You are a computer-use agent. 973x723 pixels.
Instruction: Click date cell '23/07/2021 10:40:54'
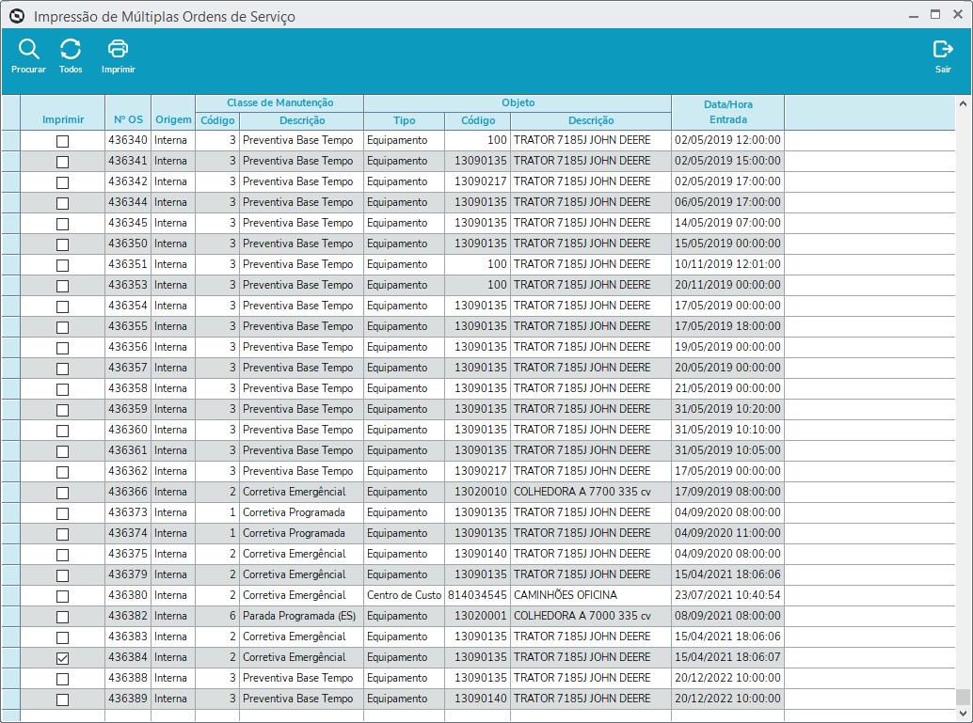[728, 595]
